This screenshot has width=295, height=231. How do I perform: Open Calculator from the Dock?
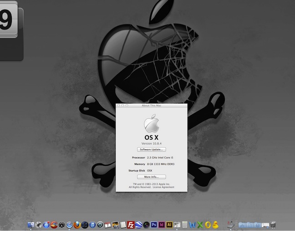click(x=184, y=225)
